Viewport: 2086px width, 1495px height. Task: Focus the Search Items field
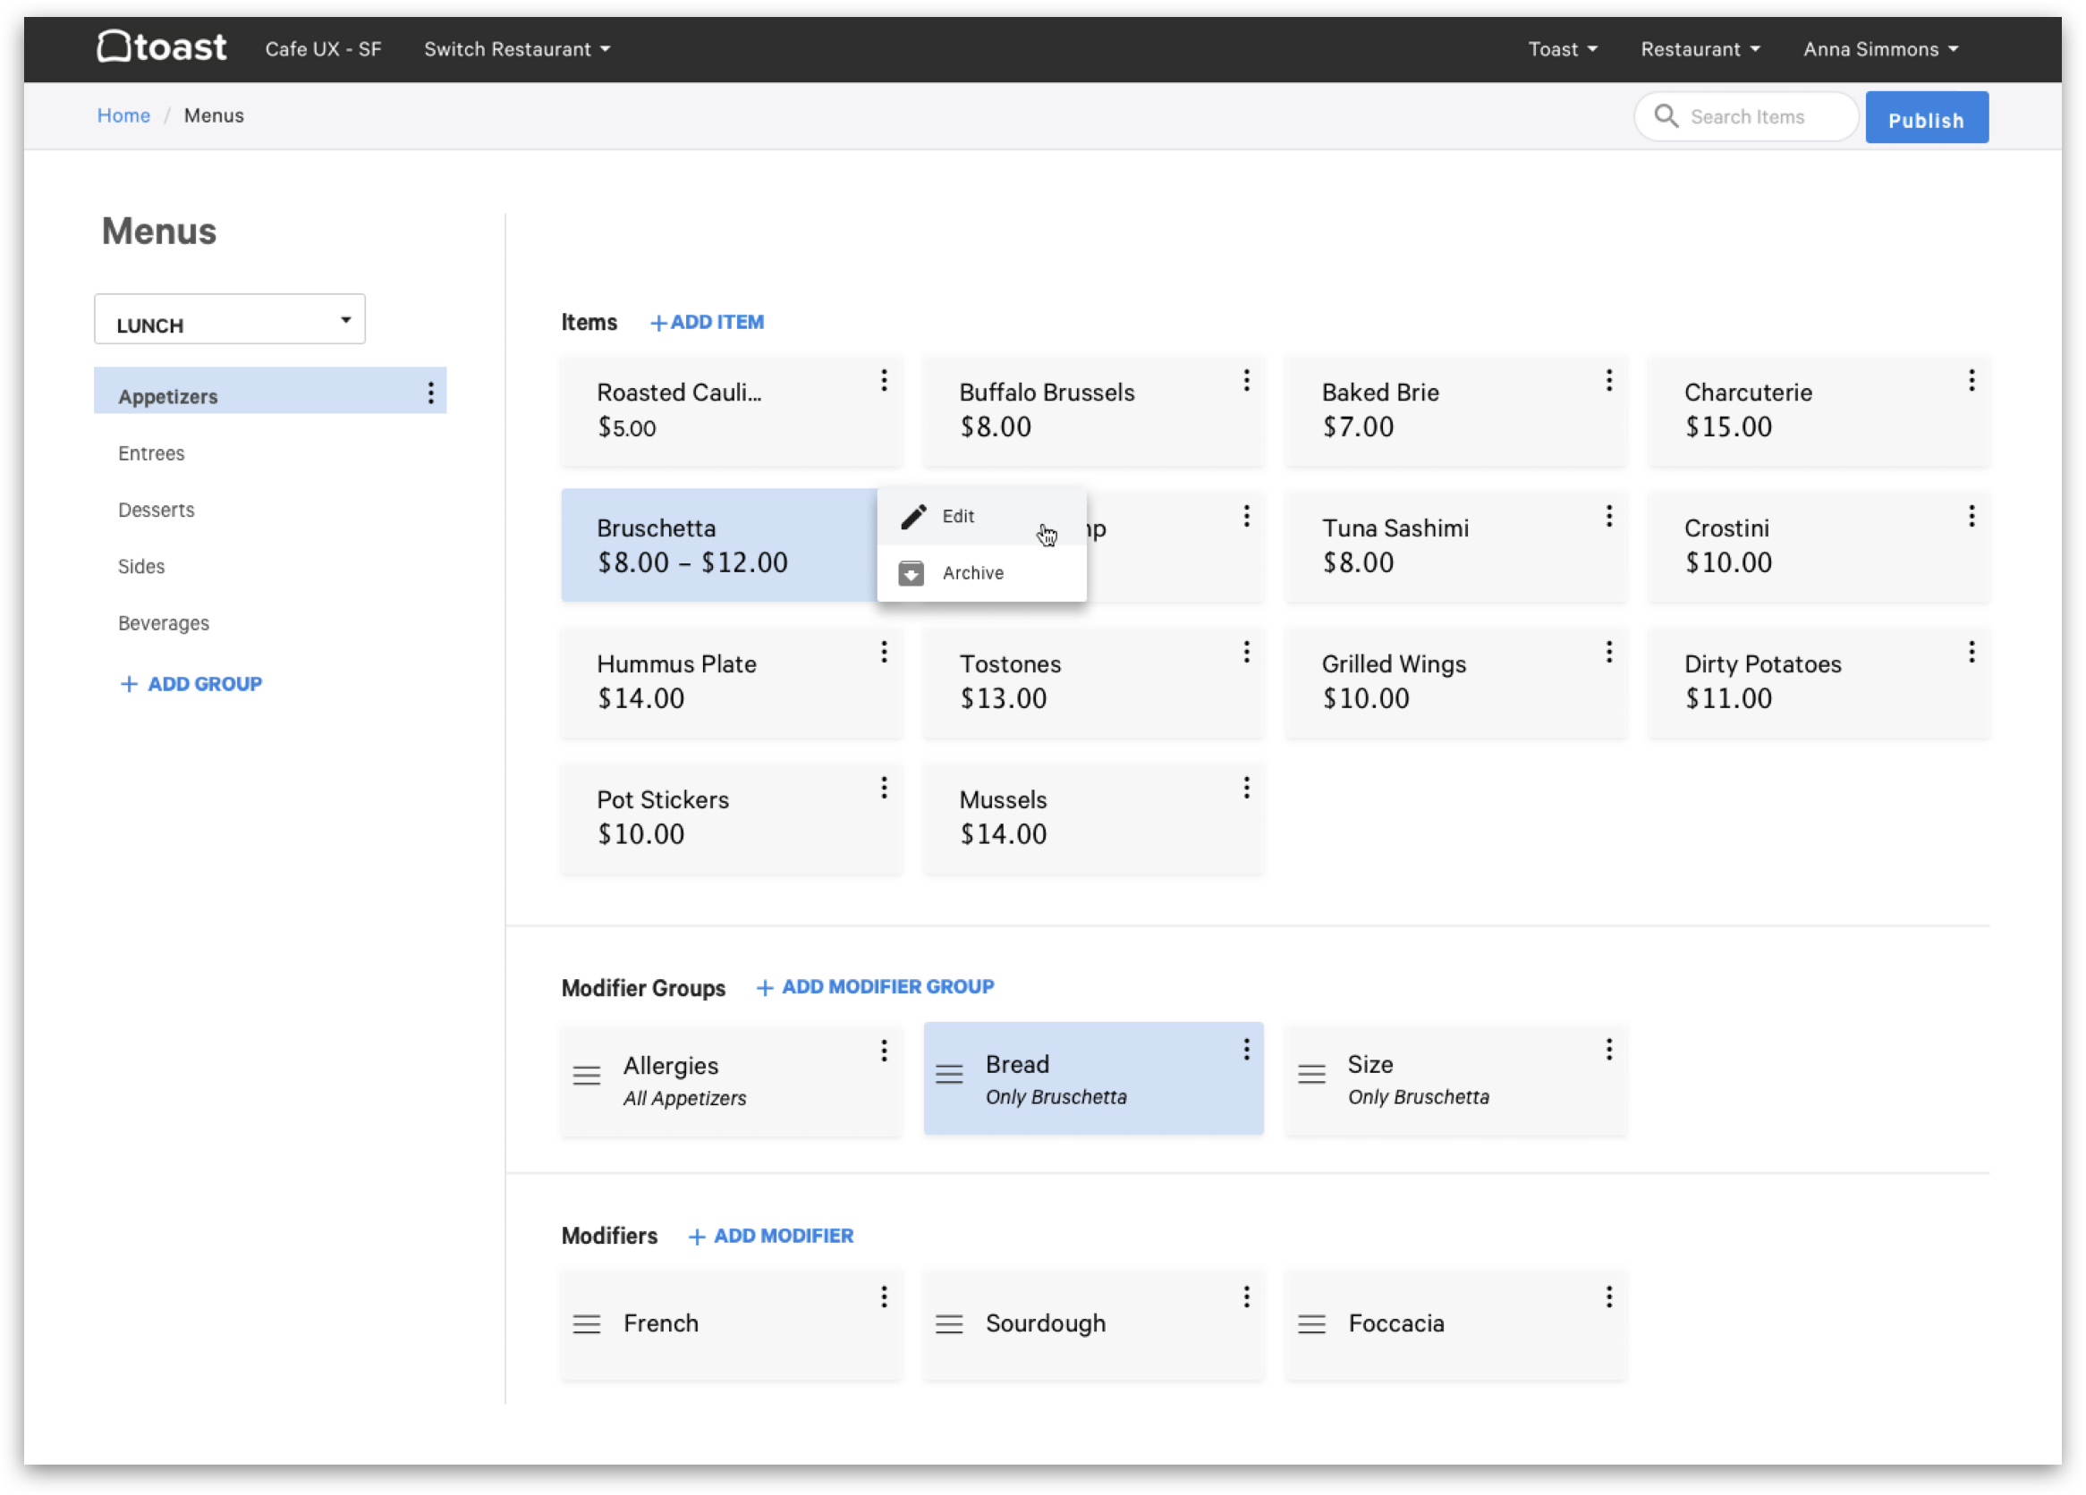tap(1746, 117)
